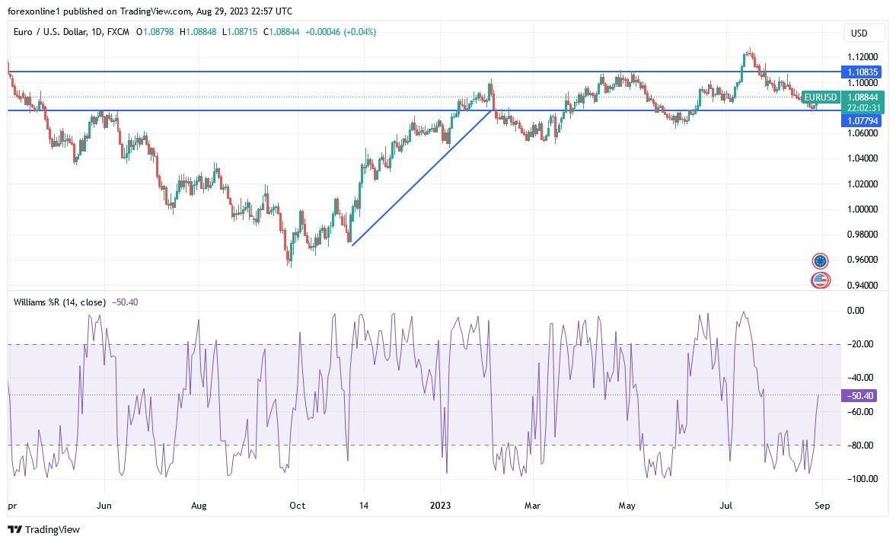Click the 1.00000 price scale label
This screenshot has width=896, height=543.
pyautogui.click(x=863, y=209)
